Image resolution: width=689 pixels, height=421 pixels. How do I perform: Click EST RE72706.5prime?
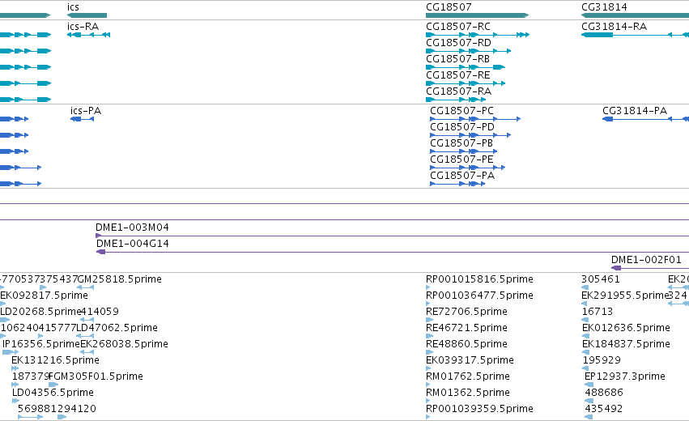pyautogui.click(x=466, y=312)
